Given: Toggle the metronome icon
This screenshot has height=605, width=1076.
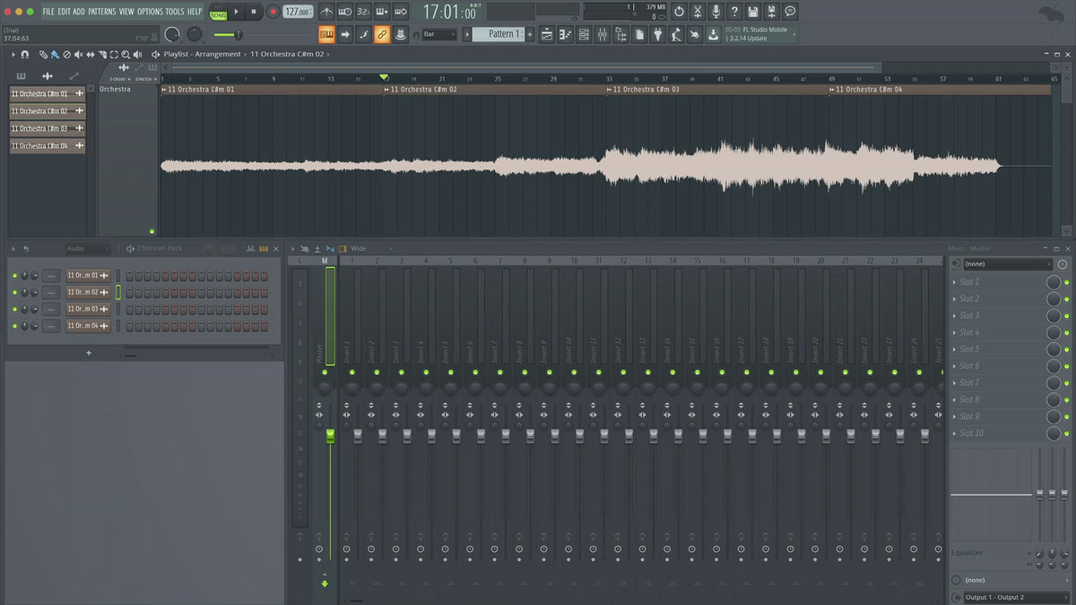Looking at the screenshot, I should click(326, 12).
